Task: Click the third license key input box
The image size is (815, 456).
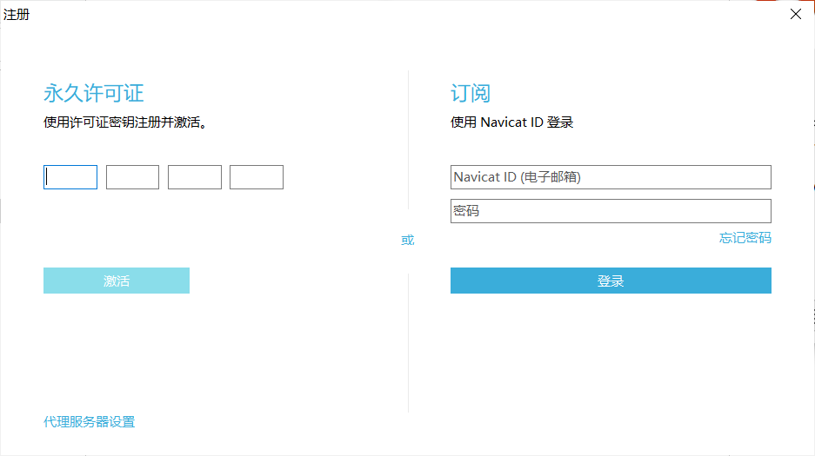Action: (x=194, y=177)
